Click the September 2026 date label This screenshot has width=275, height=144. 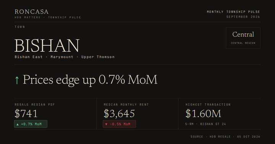[x=243, y=17]
